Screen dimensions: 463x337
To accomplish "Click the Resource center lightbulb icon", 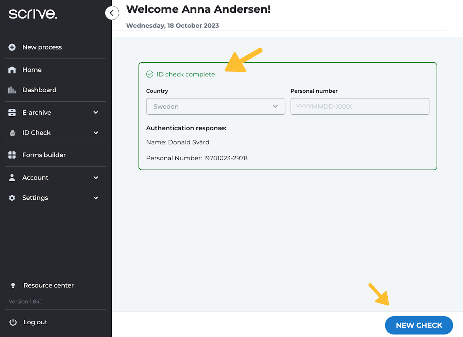I will [13, 286].
